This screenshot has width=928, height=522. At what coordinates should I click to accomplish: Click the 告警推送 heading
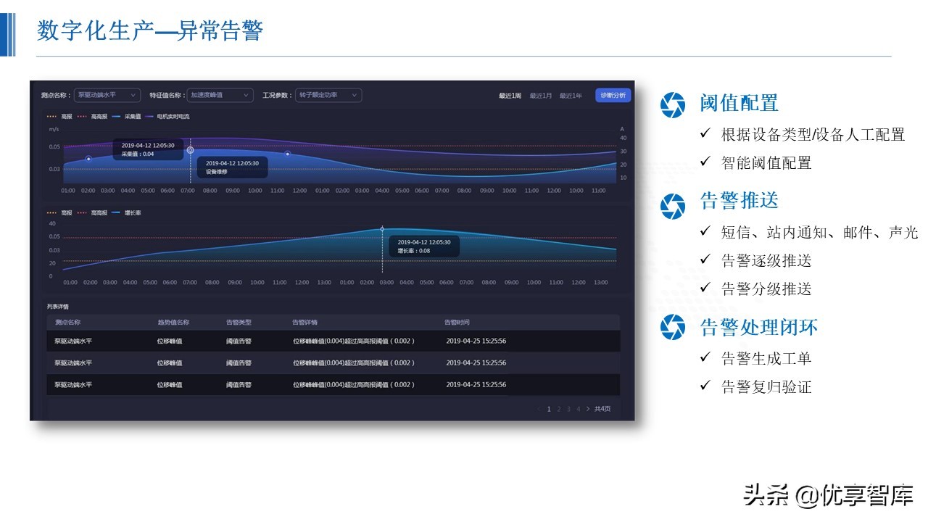pyautogui.click(x=739, y=201)
